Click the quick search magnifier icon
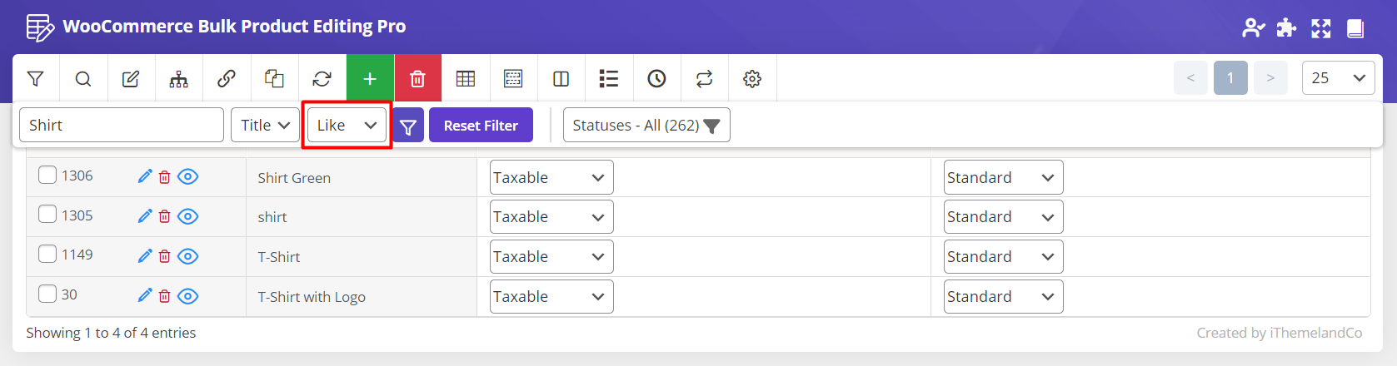 tap(83, 79)
